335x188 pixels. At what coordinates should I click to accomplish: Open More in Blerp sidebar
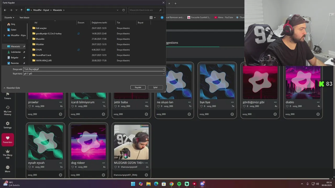click(8, 169)
